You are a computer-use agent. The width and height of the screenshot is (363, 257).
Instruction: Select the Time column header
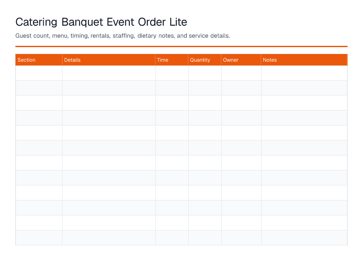[172, 60]
